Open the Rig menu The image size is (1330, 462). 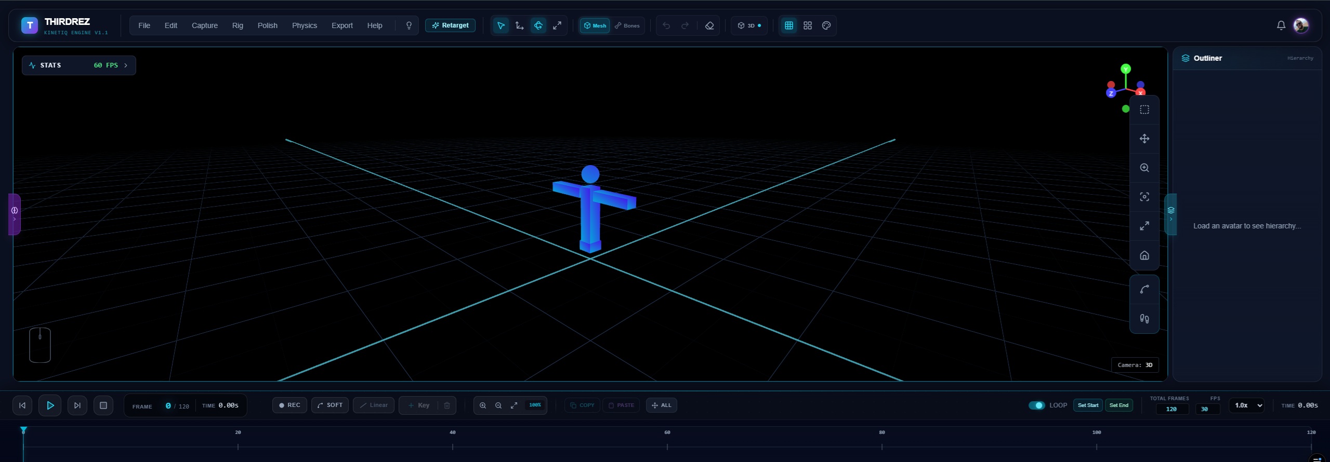(x=238, y=25)
